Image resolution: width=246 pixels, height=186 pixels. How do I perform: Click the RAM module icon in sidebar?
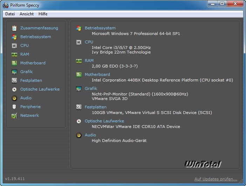click(x=14, y=55)
